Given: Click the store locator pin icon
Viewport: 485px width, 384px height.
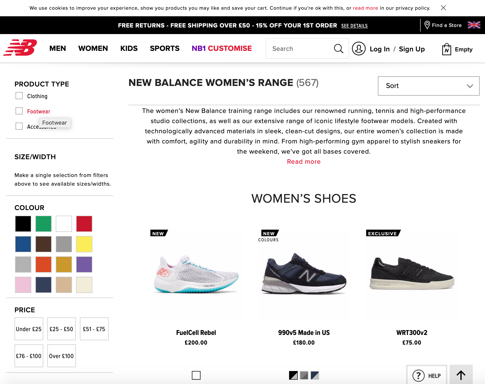Looking at the screenshot, I should pos(427,25).
